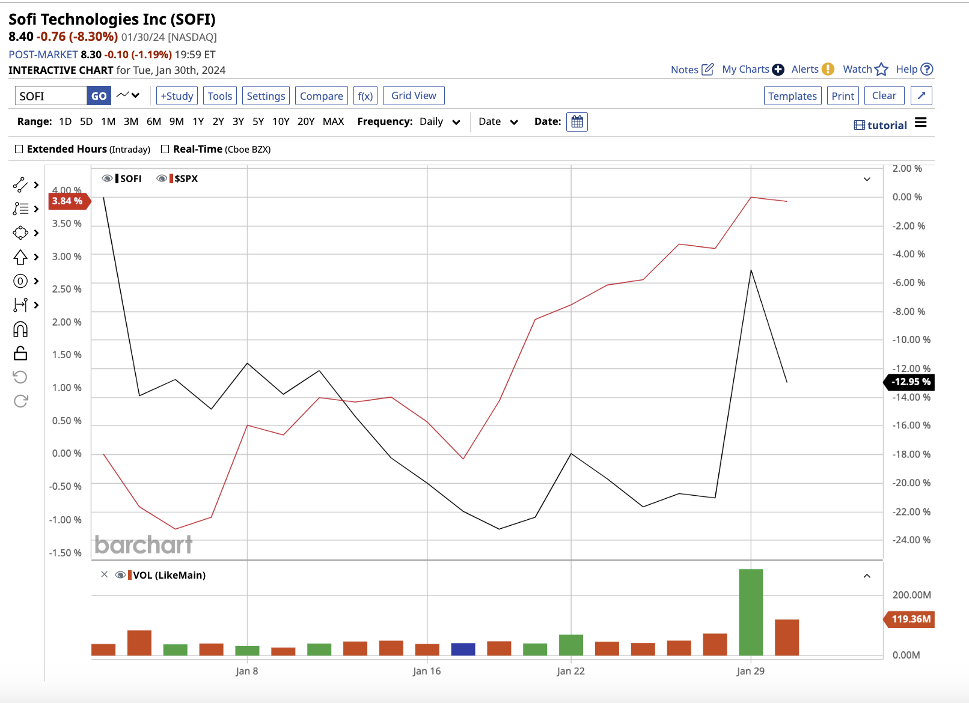Select MAX range
This screenshot has width=969, height=703.
pyautogui.click(x=334, y=121)
